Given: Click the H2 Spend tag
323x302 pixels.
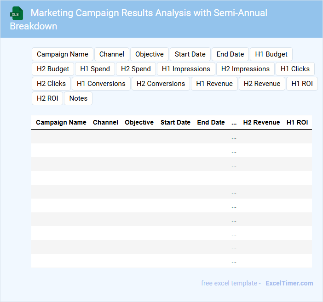Looking at the screenshot, I should pos(136,69).
